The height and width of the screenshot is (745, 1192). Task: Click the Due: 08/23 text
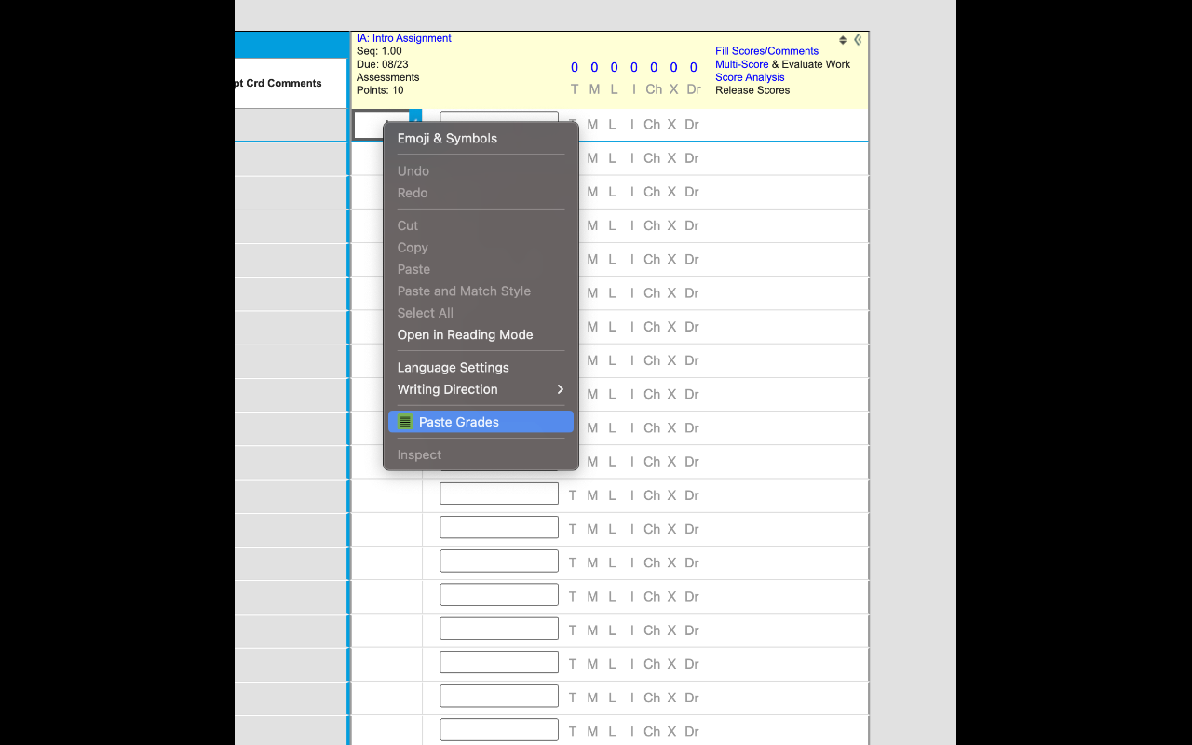click(x=383, y=64)
